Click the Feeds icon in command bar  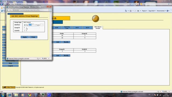(x=131, y=11)
